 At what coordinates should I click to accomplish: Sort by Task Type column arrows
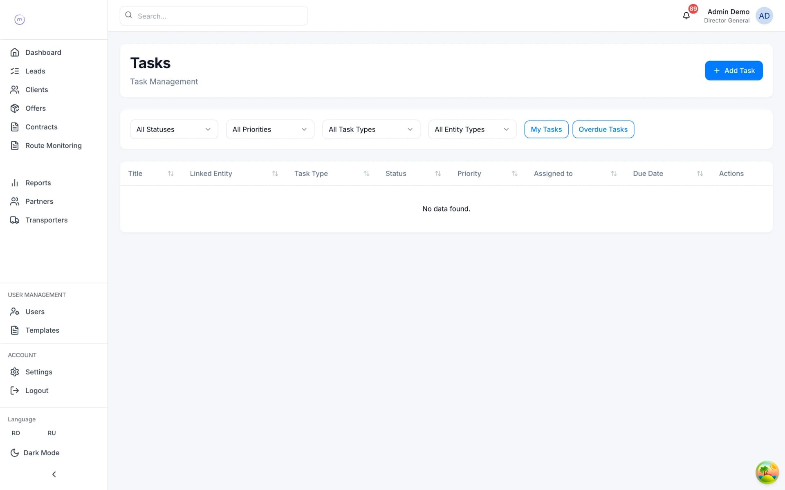[x=366, y=174]
